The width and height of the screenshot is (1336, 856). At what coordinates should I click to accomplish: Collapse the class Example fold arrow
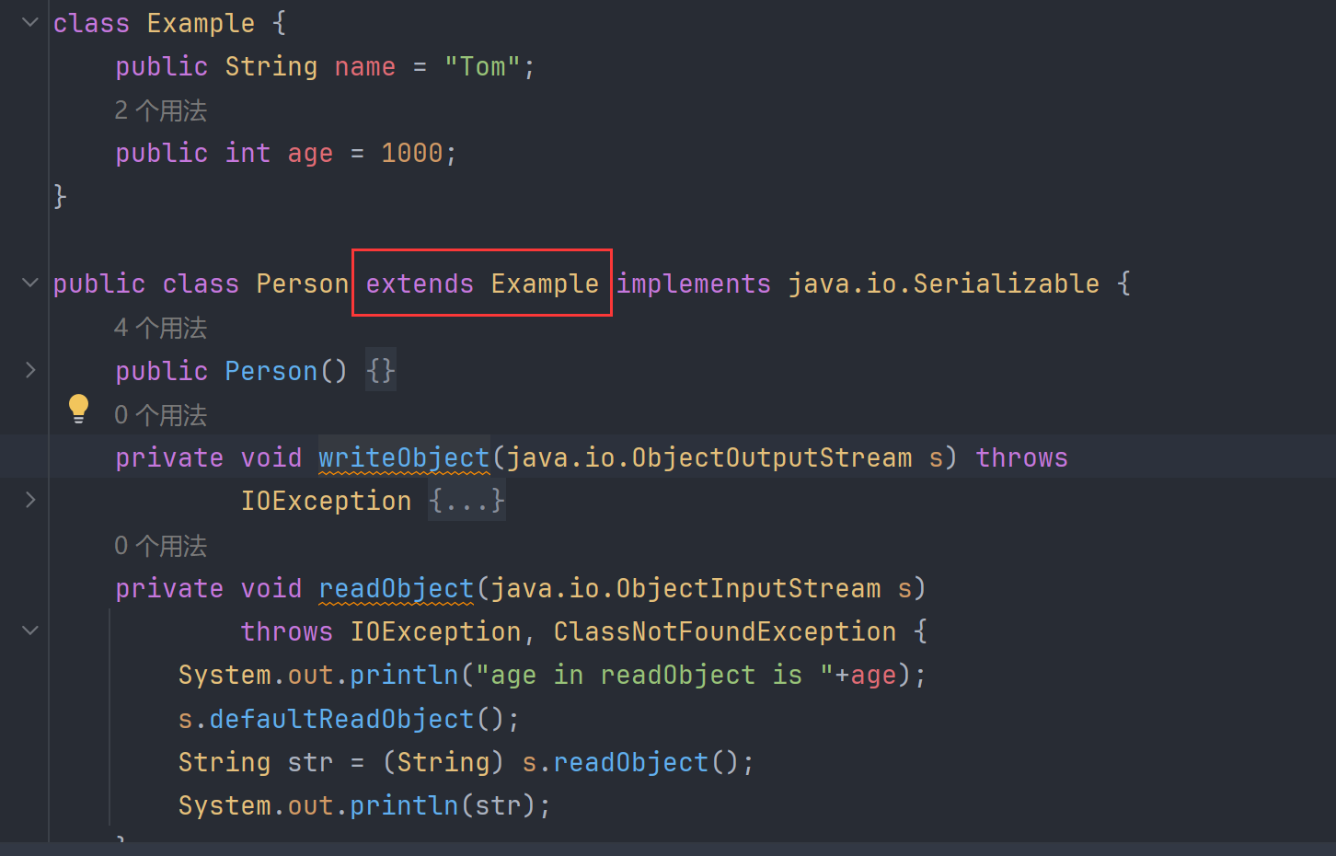(x=30, y=22)
